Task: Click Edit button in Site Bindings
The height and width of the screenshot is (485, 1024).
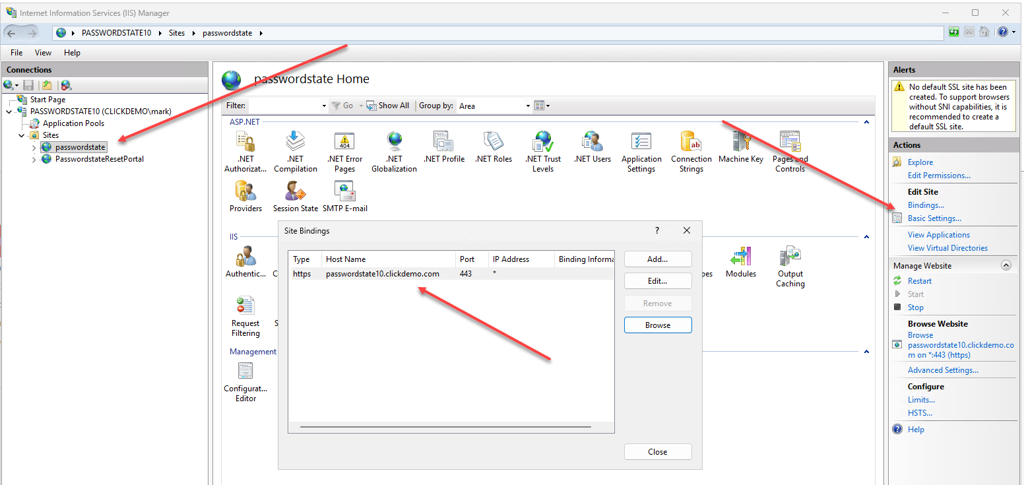Action: click(x=658, y=281)
